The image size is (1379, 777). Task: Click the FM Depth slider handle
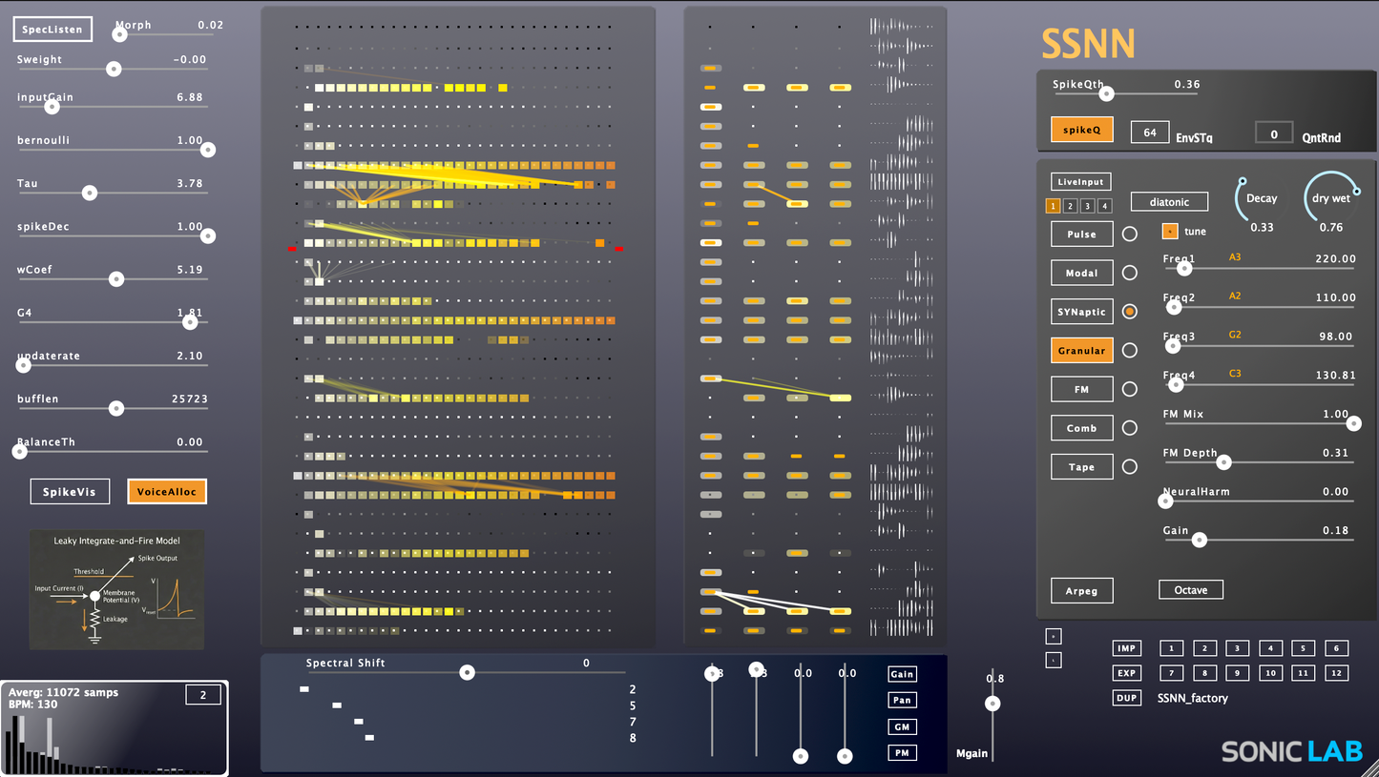[1223, 462]
